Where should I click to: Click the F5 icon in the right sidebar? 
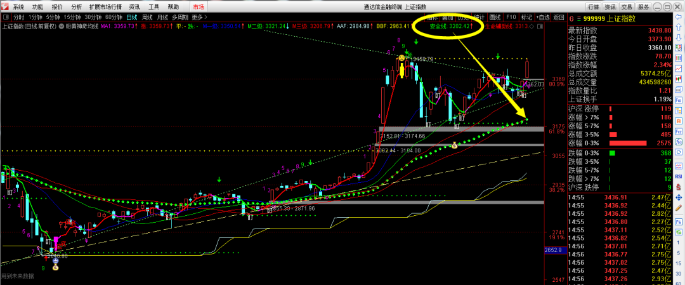pyautogui.click(x=679, y=222)
